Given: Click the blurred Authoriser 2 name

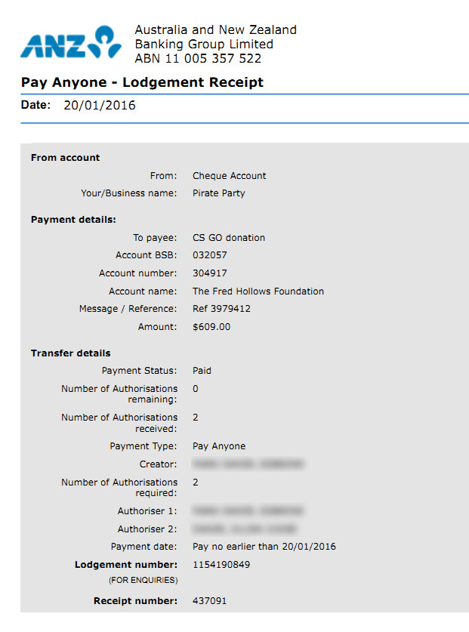Looking at the screenshot, I should [x=245, y=529].
